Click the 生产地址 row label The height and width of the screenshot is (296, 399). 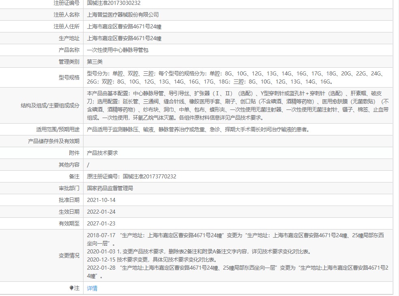tap(69, 38)
